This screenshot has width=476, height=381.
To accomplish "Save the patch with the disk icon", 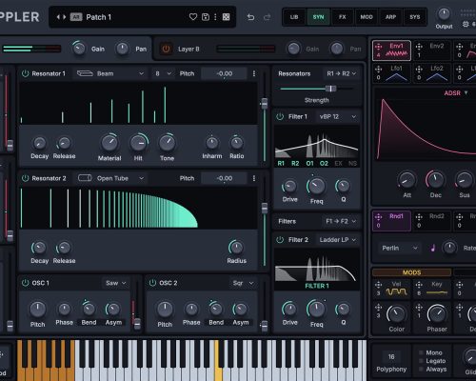I will tap(206, 17).
